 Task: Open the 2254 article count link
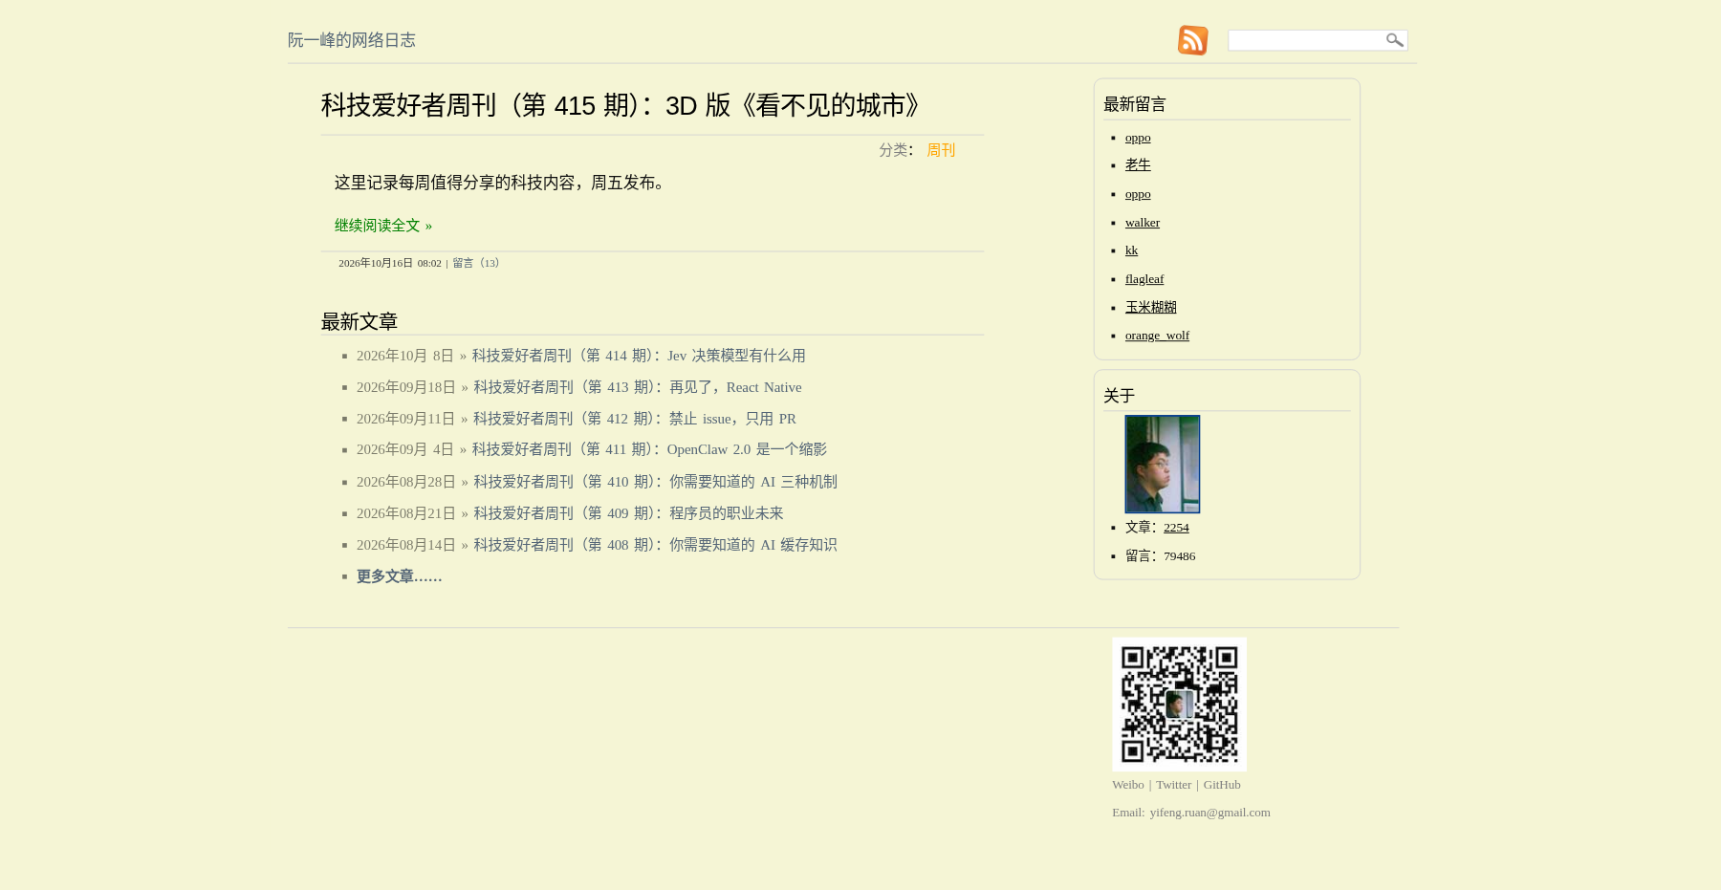pyautogui.click(x=1176, y=528)
